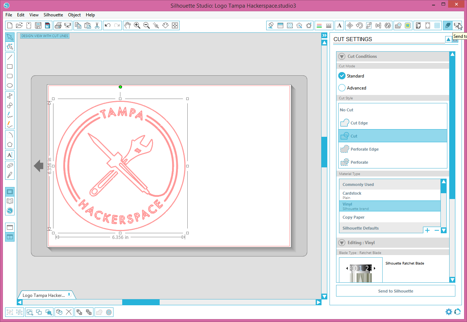This screenshot has width=467, height=322.
Task: Click the Cut Settings panel collapse triangle
Action: 448,39
